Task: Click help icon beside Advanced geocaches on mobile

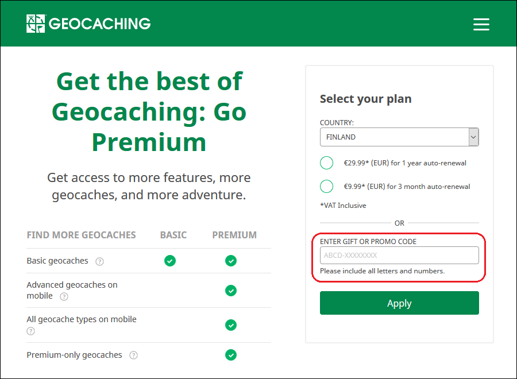Action: [64, 297]
